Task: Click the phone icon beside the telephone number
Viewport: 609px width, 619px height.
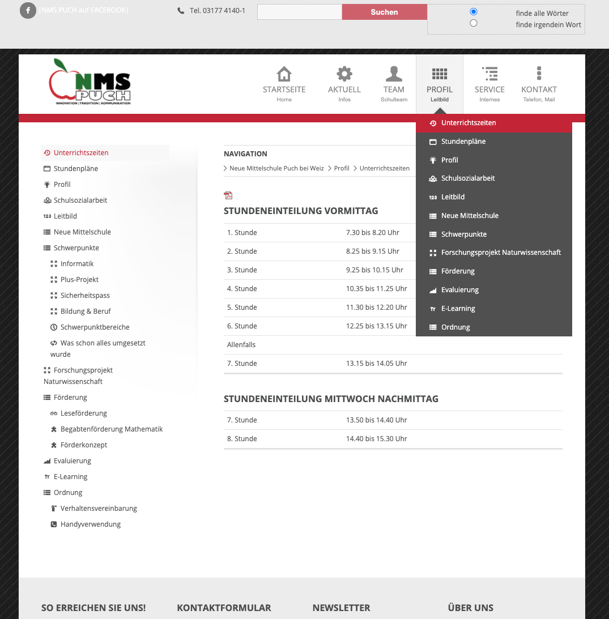Action: pyautogui.click(x=181, y=11)
